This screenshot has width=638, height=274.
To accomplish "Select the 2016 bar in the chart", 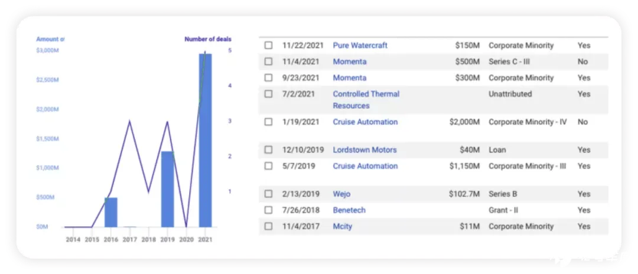I will 111,212.
